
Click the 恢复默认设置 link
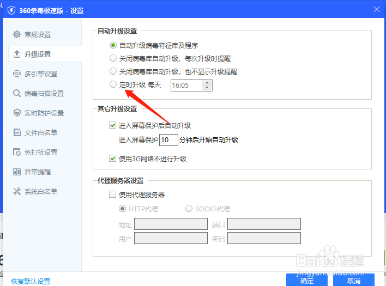click(31, 281)
